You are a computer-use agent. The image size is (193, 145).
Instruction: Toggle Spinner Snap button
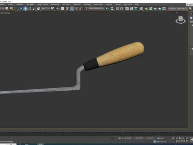coord(81,9)
